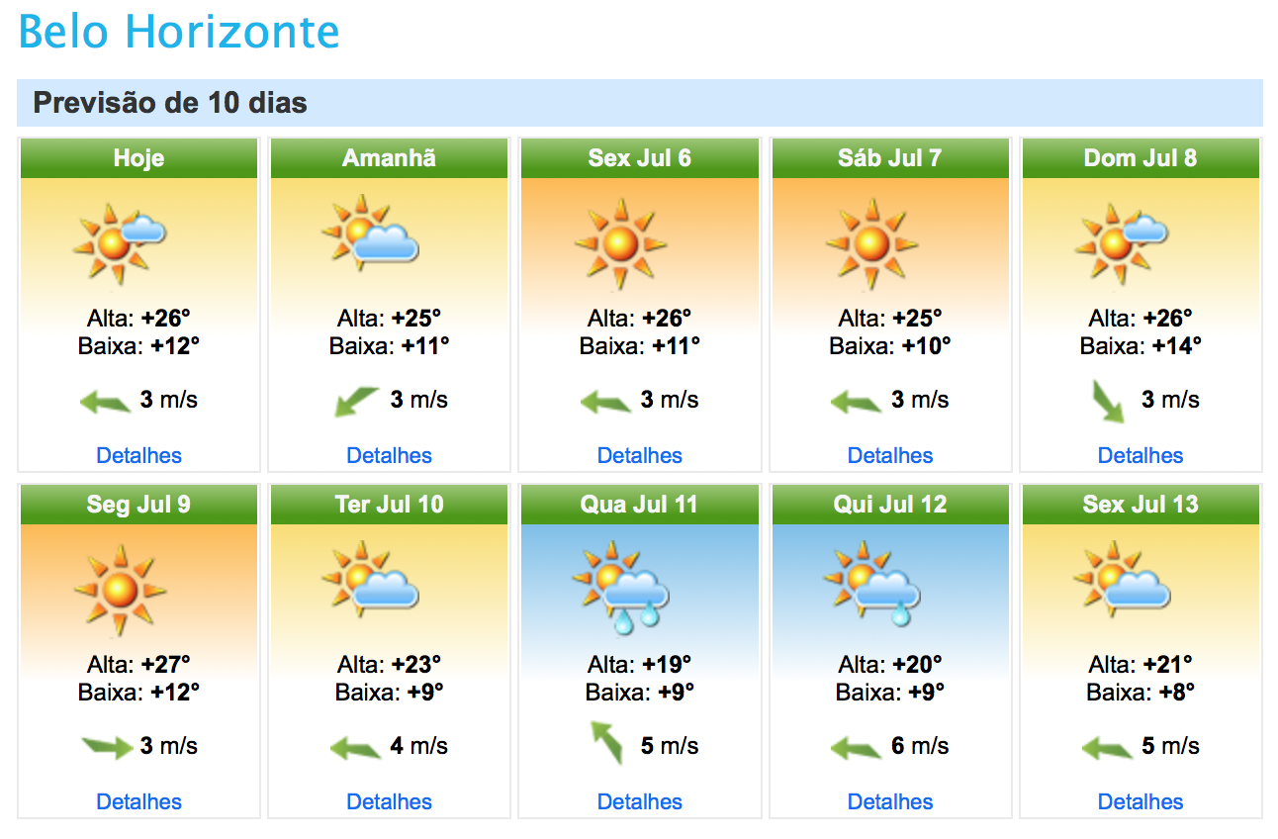Click the cloudy sun icon for Sex Jul 13
The width and height of the screenshot is (1278, 839).
click(1122, 579)
